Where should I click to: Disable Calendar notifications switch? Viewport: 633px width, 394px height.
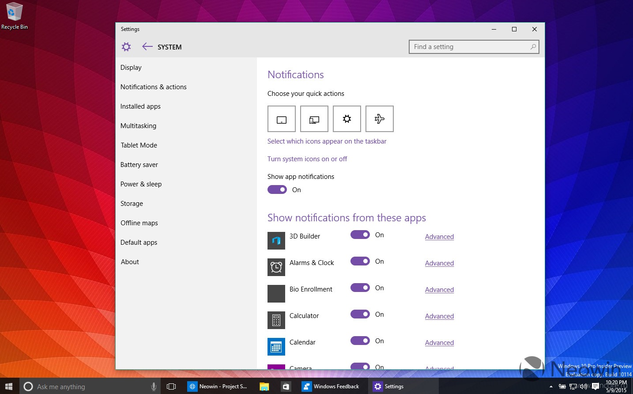(x=360, y=341)
